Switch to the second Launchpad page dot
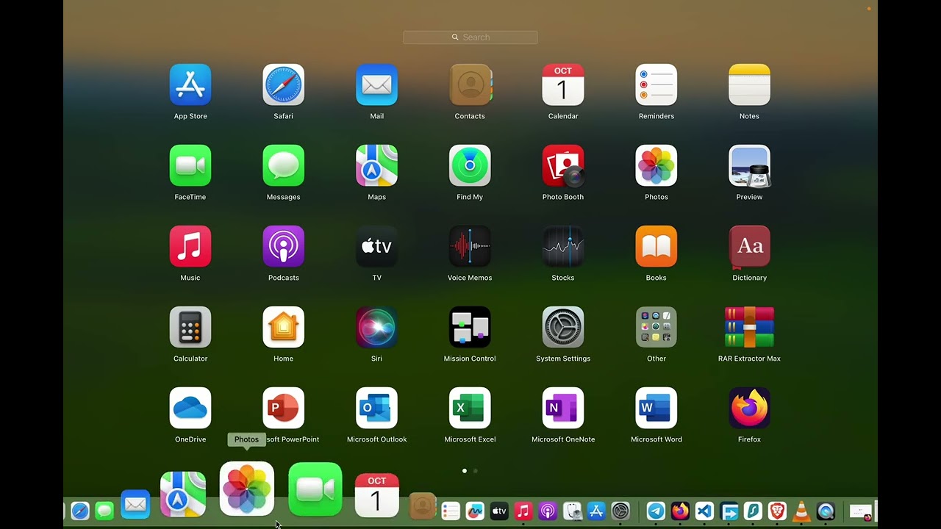Viewport: 941px width, 529px height. pyautogui.click(x=476, y=470)
